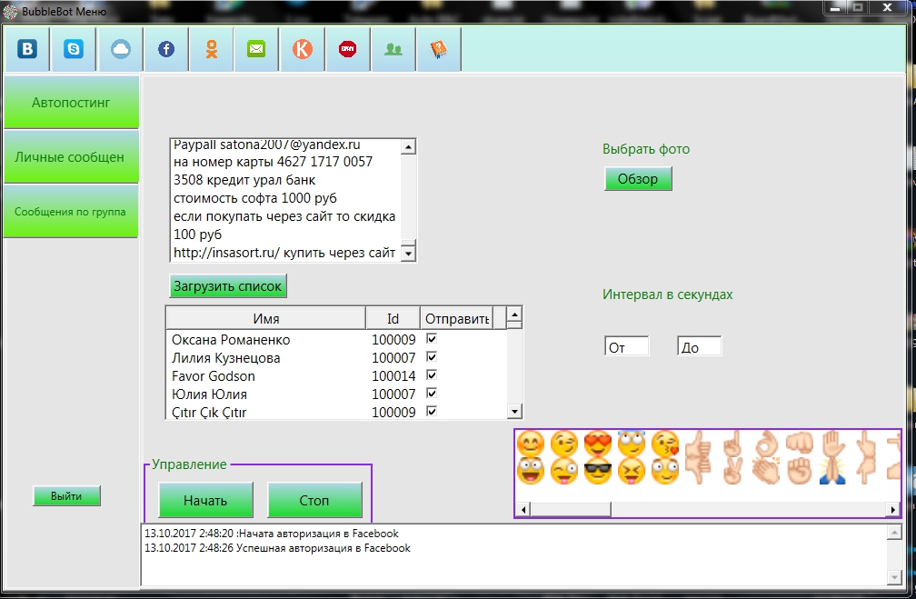Click log scroll-up arrow
The image size is (916, 599).
coord(894,533)
